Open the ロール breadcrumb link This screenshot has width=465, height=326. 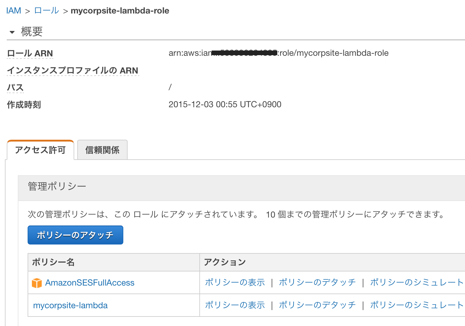point(46,10)
